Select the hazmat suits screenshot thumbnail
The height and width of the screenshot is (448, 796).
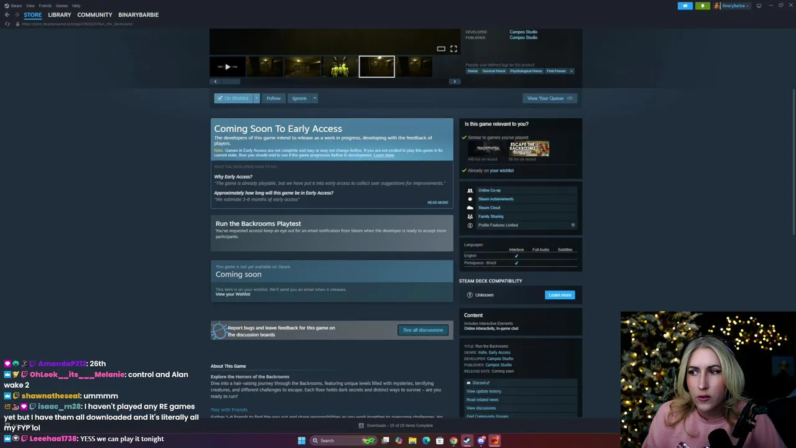click(340, 67)
